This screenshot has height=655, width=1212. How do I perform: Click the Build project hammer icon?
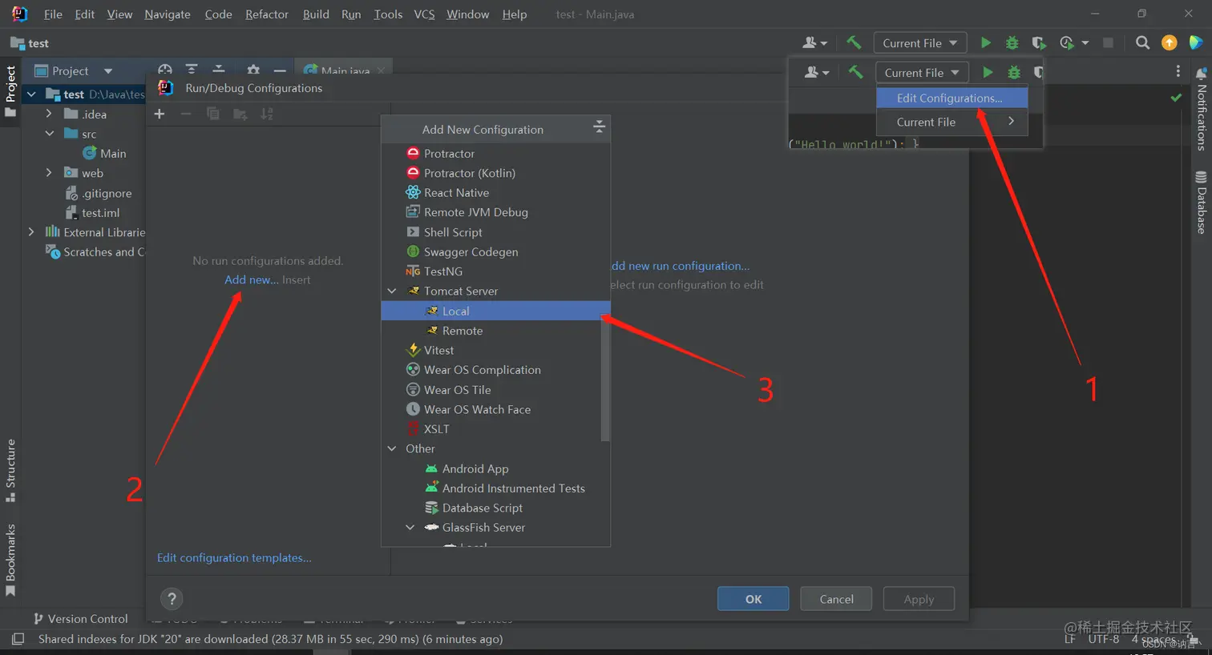coord(854,42)
